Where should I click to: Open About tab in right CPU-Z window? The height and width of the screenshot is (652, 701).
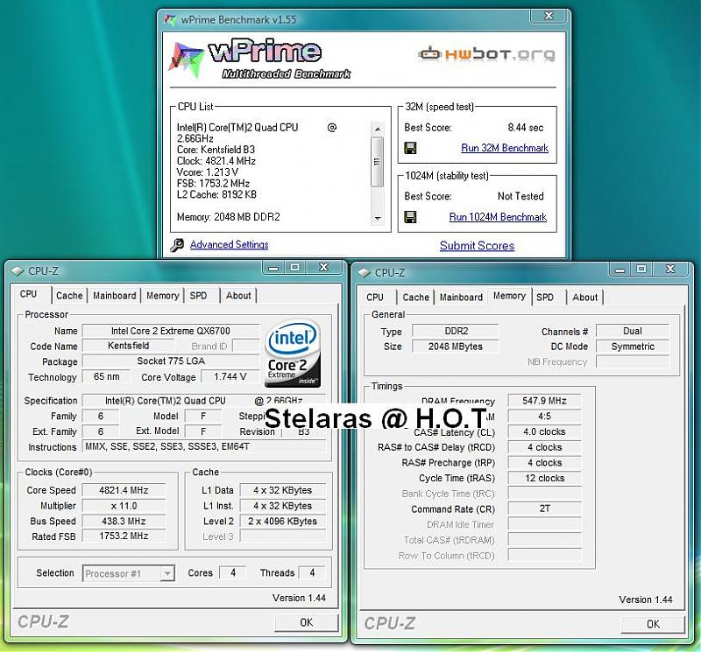tap(584, 298)
